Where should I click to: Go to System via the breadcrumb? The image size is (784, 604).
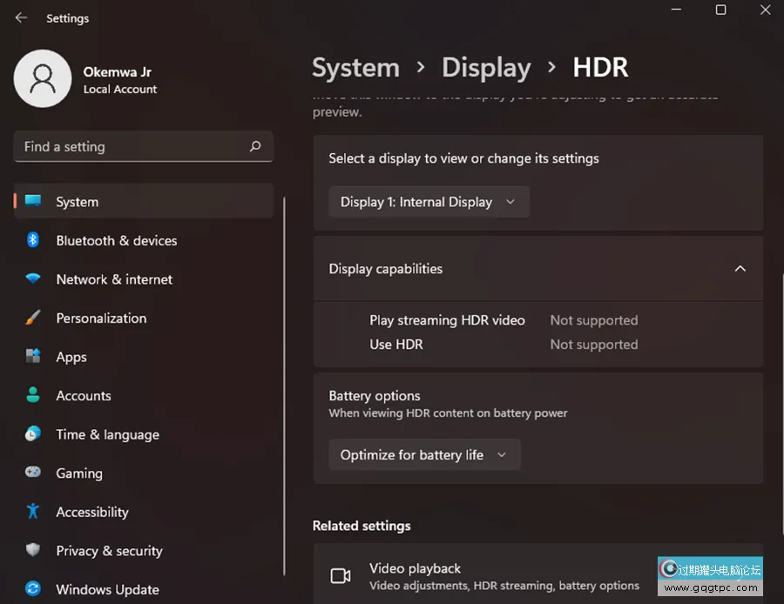pos(355,67)
